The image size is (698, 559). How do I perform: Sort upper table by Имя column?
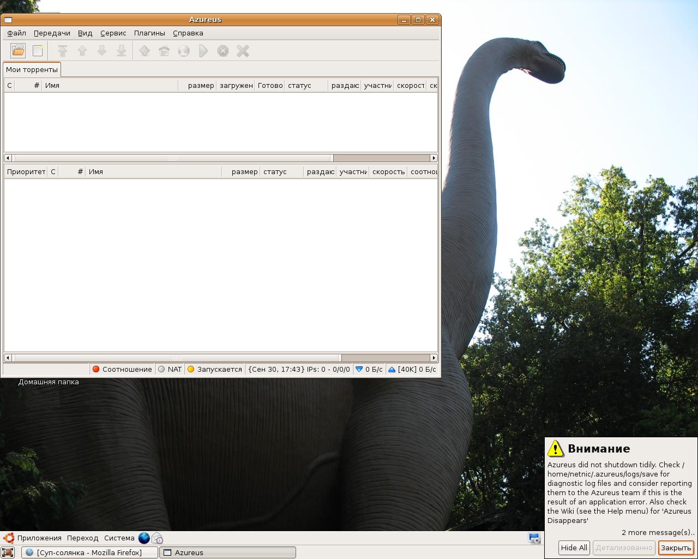[110, 85]
